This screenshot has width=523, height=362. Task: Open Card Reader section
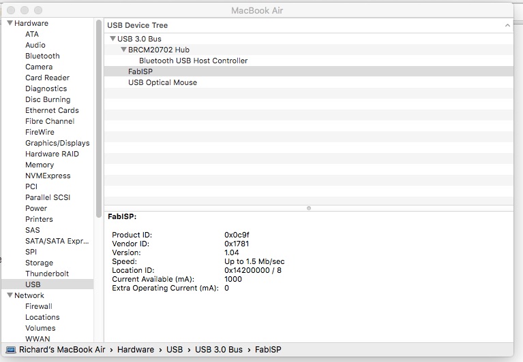[x=47, y=78]
